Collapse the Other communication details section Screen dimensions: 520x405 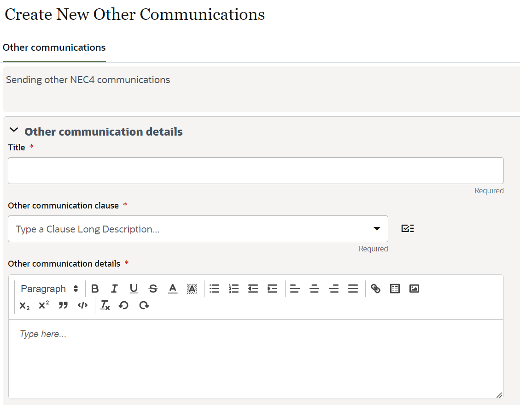click(13, 131)
